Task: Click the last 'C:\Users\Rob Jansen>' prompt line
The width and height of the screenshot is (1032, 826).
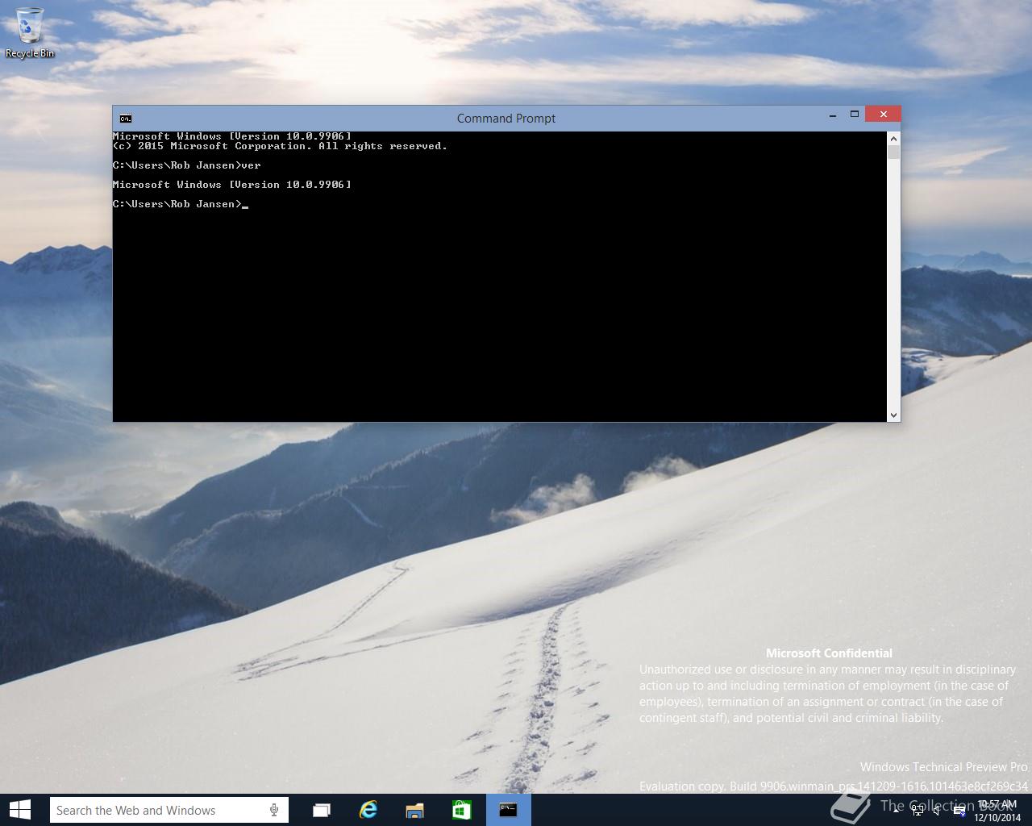Action: coord(177,204)
